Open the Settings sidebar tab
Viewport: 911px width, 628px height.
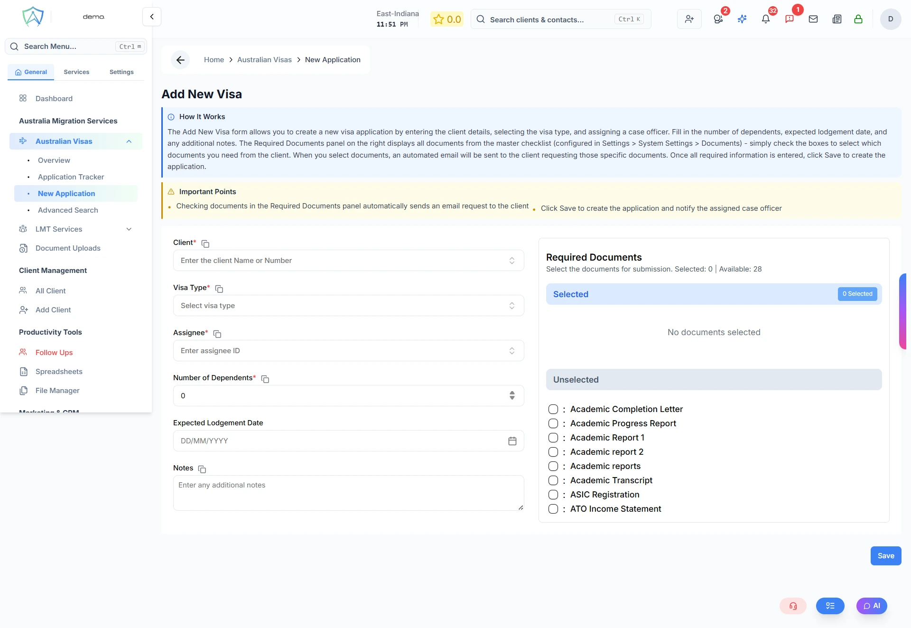121,72
